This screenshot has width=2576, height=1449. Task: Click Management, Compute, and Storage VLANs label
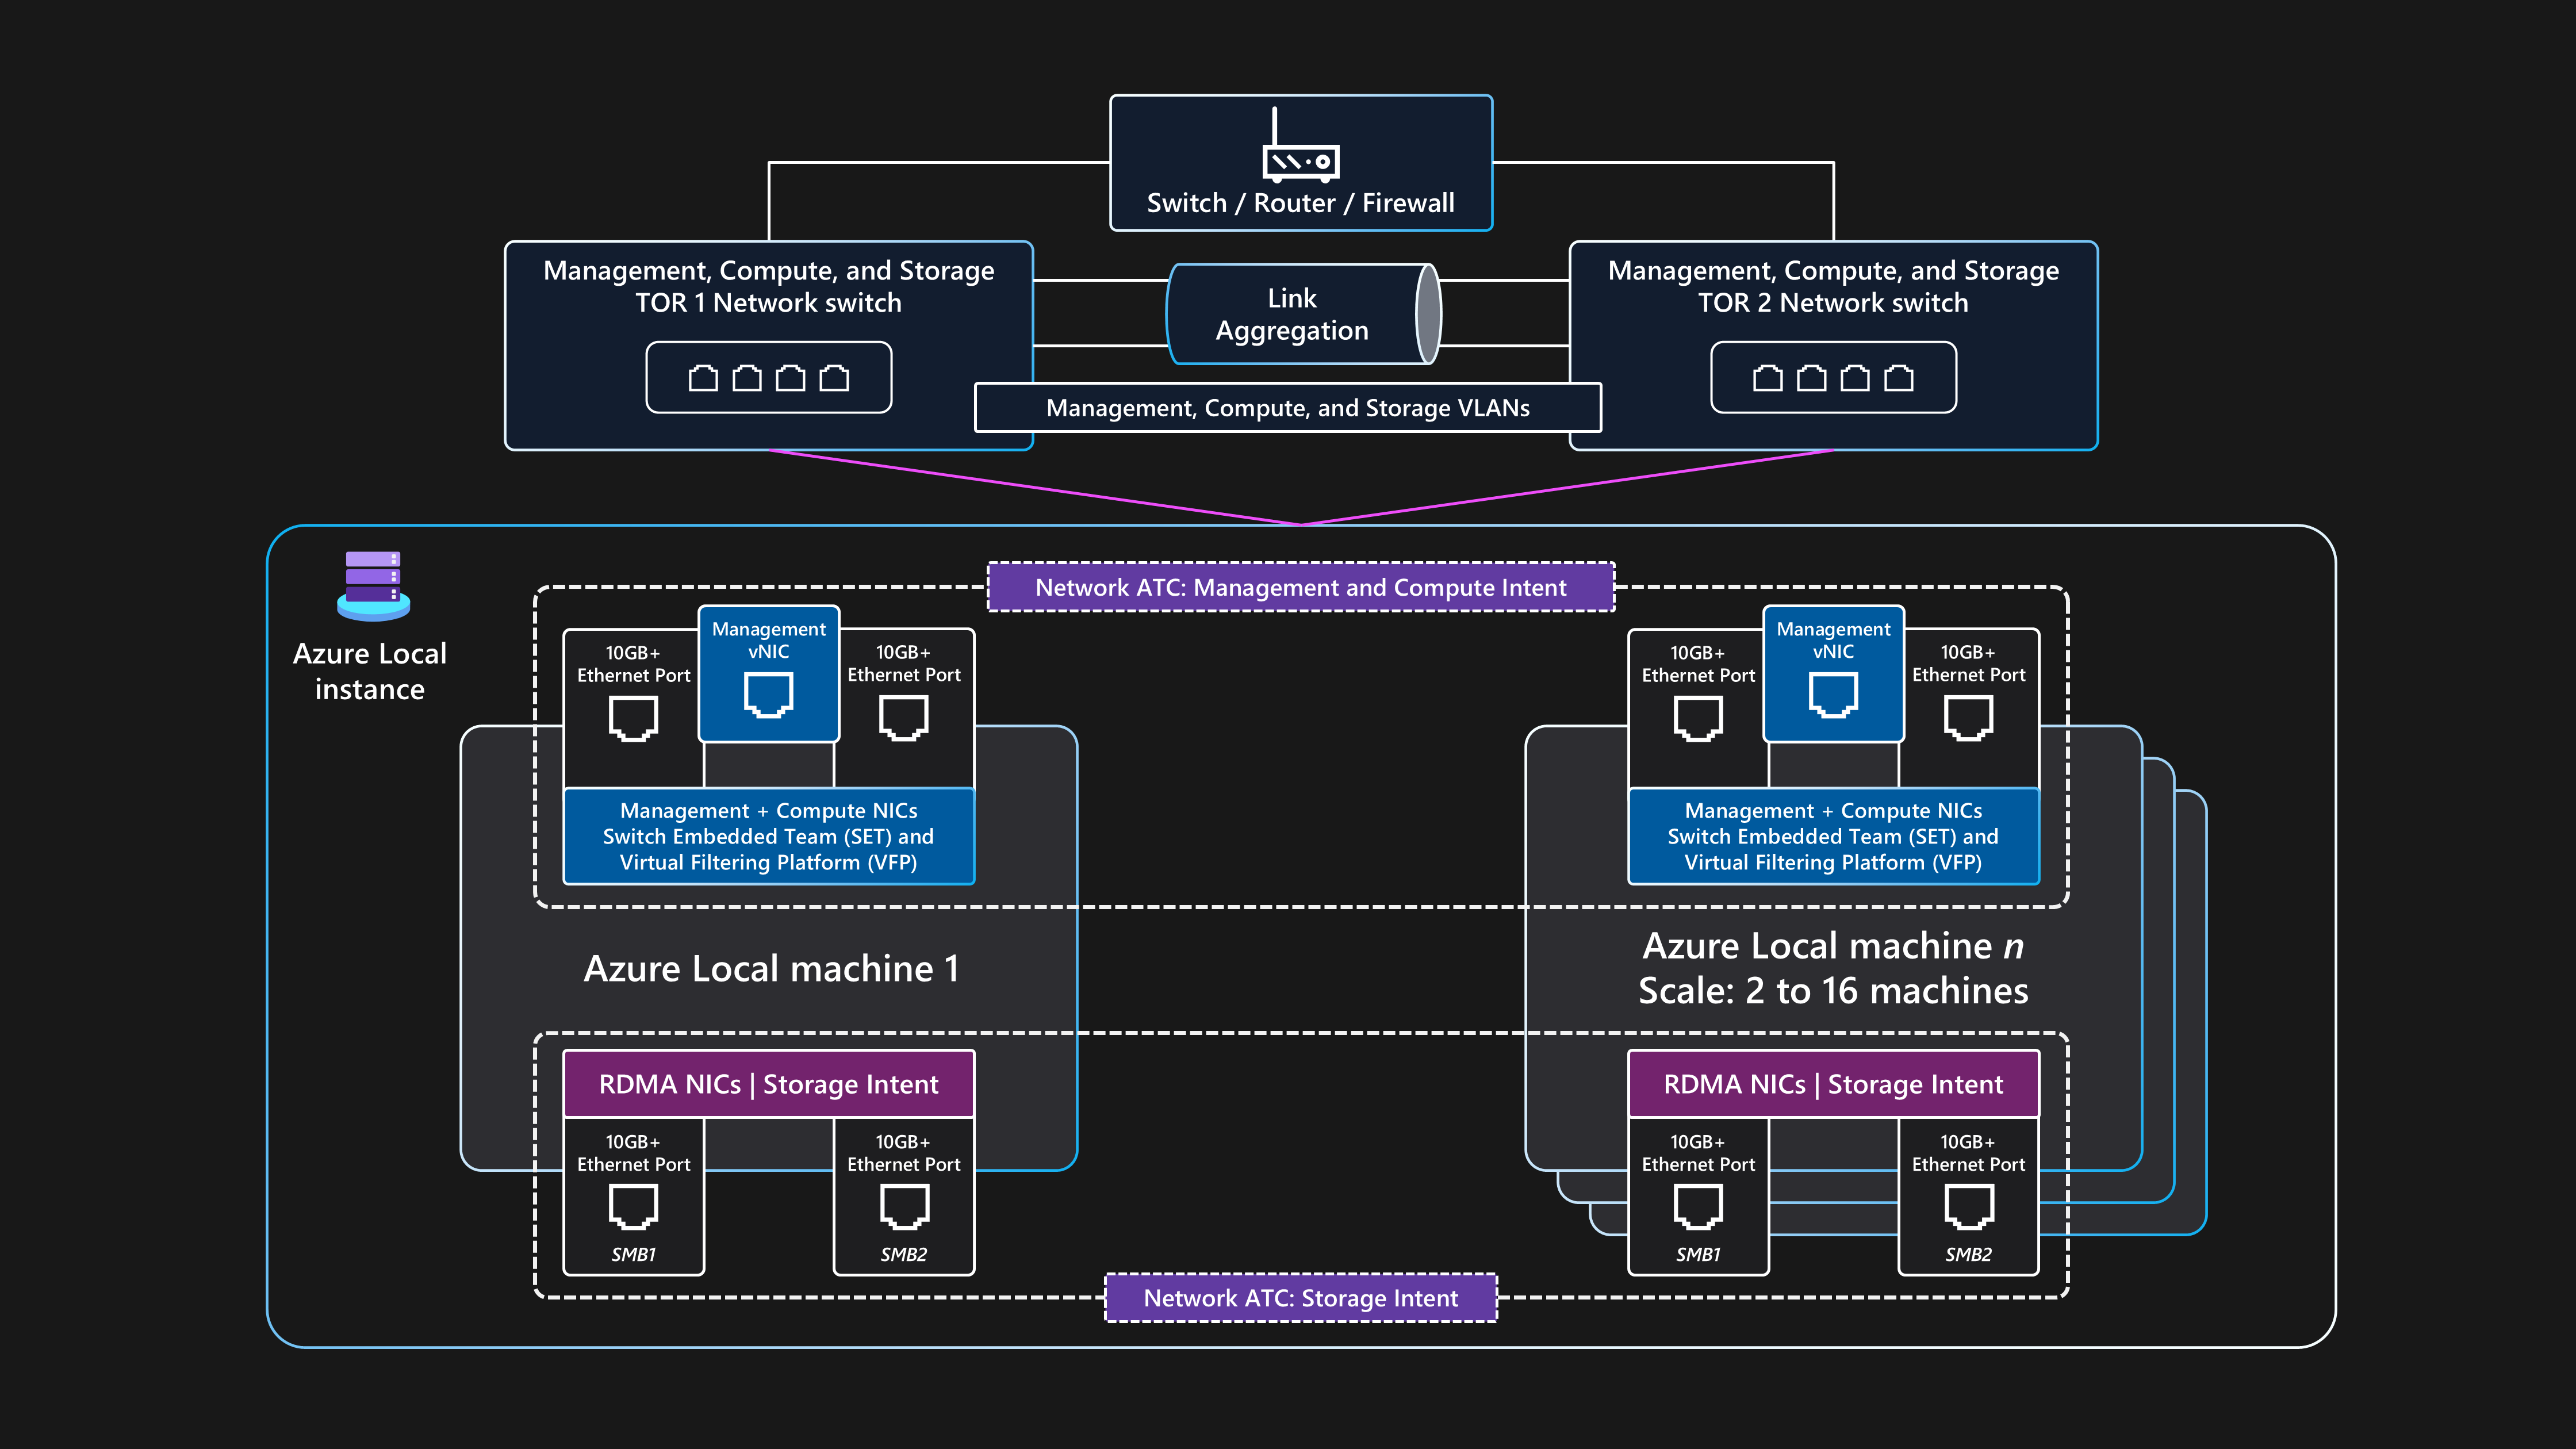[x=1288, y=408]
